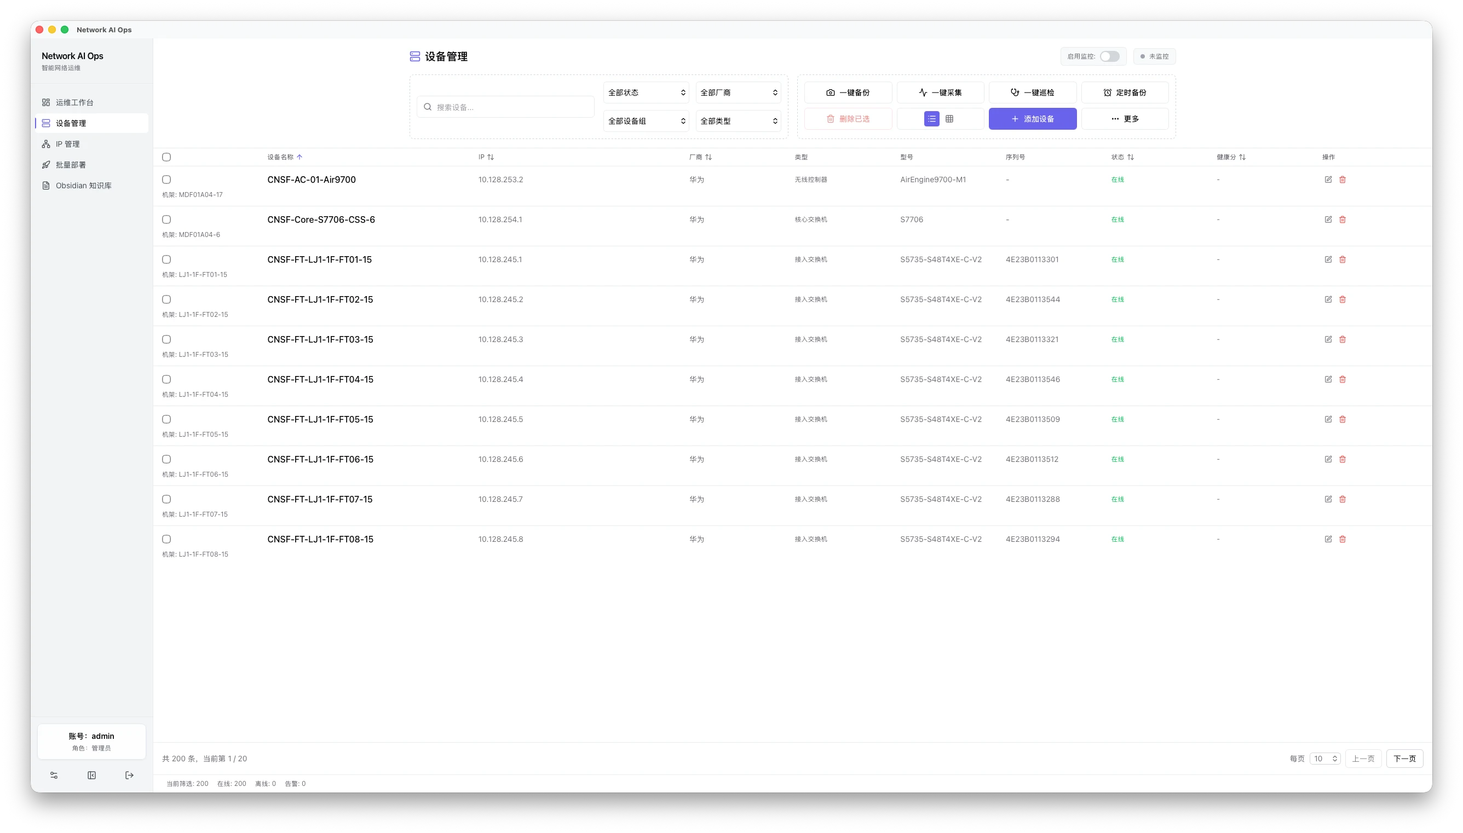Open the 全部类型 type filter dropdown
This screenshot has height=833, width=1463.
click(x=738, y=122)
